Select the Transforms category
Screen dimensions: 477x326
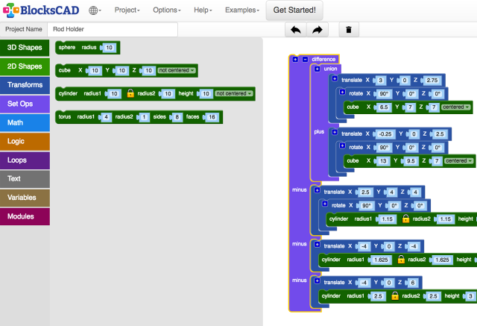tap(25, 85)
